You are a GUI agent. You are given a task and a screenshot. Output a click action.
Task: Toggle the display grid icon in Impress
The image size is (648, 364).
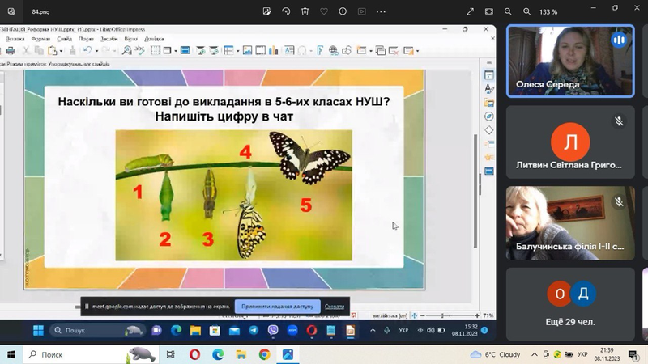[155, 50]
